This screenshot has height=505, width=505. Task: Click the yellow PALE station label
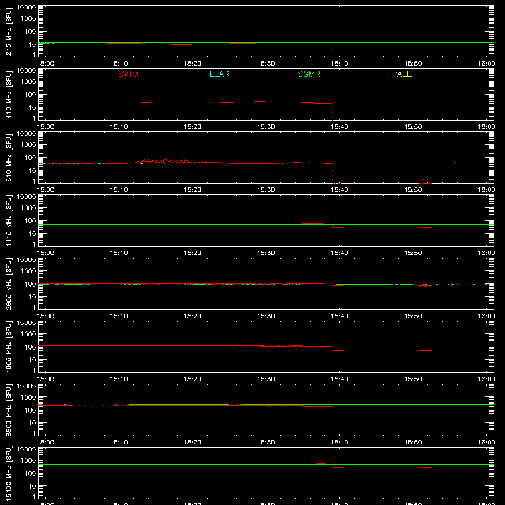pyautogui.click(x=401, y=74)
